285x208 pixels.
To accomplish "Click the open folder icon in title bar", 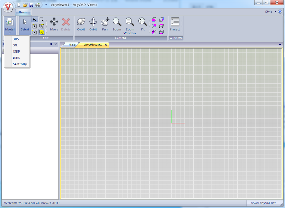I will (x=25, y=5).
